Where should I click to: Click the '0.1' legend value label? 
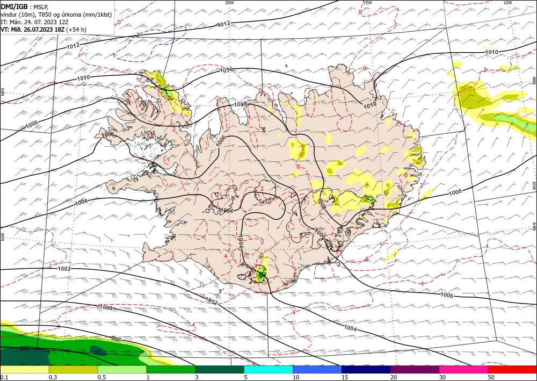click(x=3, y=377)
